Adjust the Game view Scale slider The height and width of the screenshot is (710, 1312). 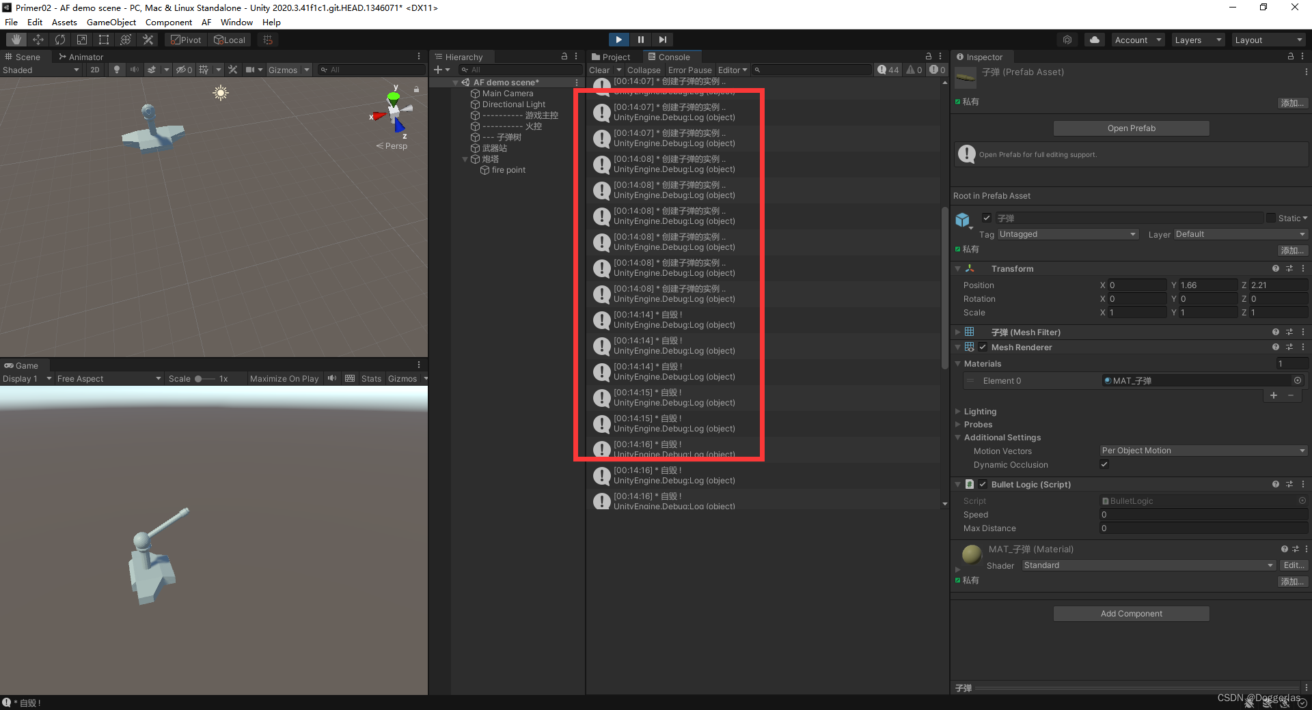[x=204, y=378]
